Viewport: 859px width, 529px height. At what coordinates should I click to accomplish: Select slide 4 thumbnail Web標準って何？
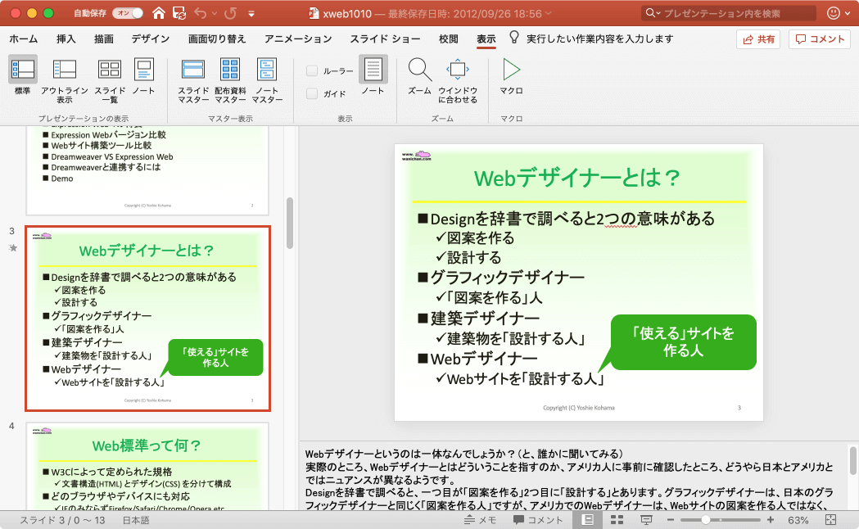(x=148, y=466)
